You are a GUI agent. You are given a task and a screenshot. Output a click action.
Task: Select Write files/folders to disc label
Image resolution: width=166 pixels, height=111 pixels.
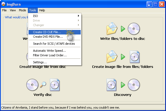point(123,39)
